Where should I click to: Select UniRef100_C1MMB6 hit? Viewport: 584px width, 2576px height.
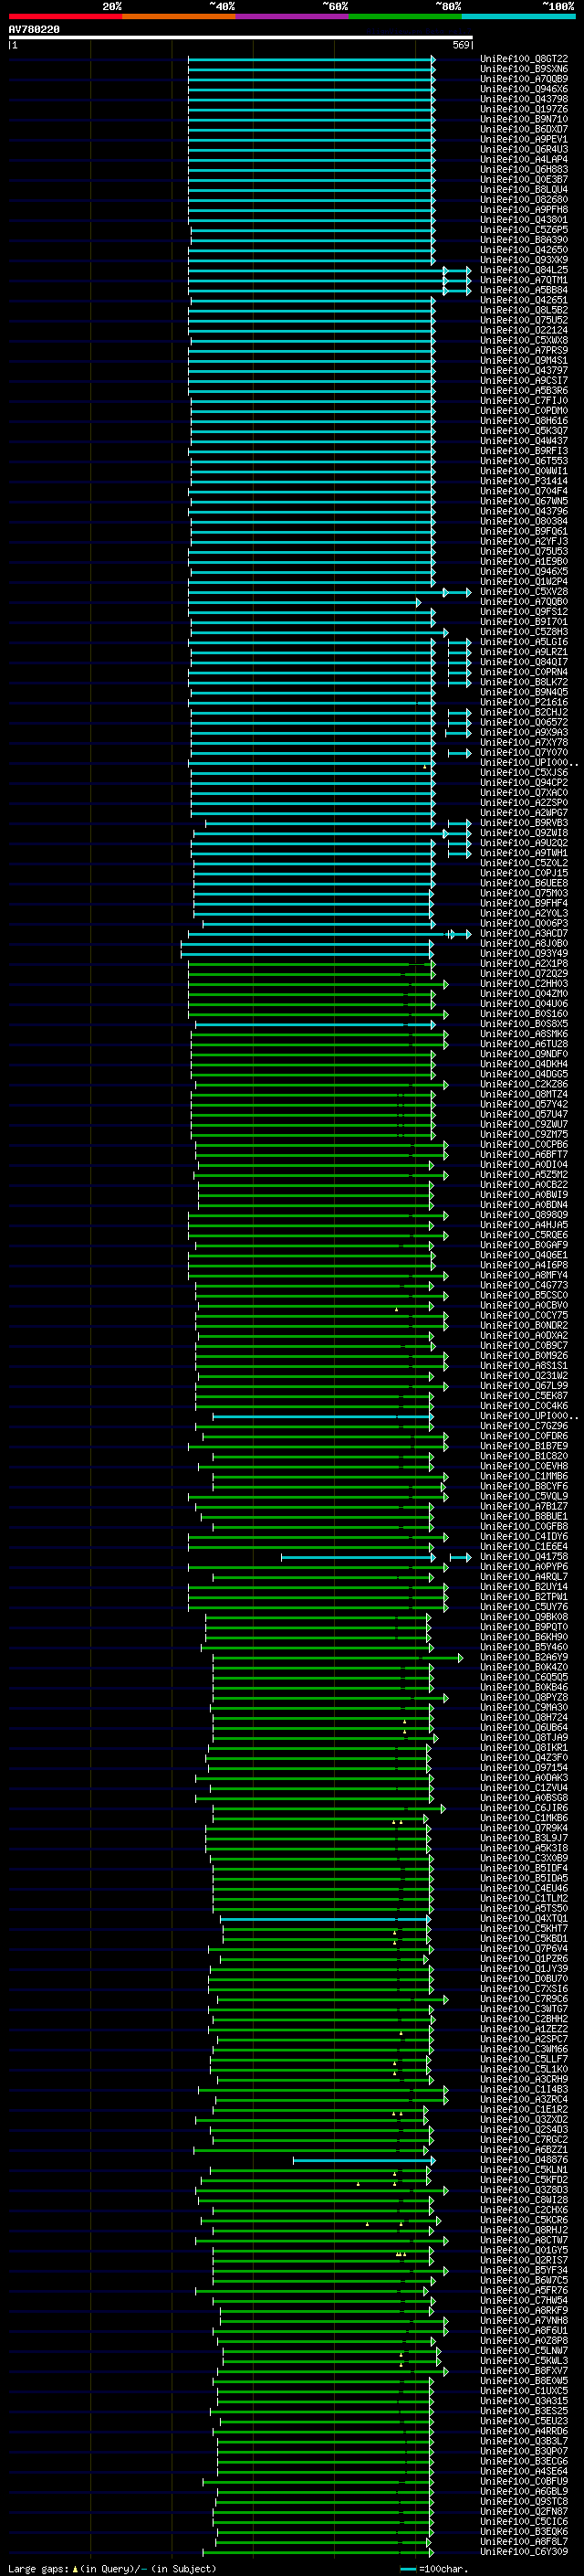tap(524, 1476)
